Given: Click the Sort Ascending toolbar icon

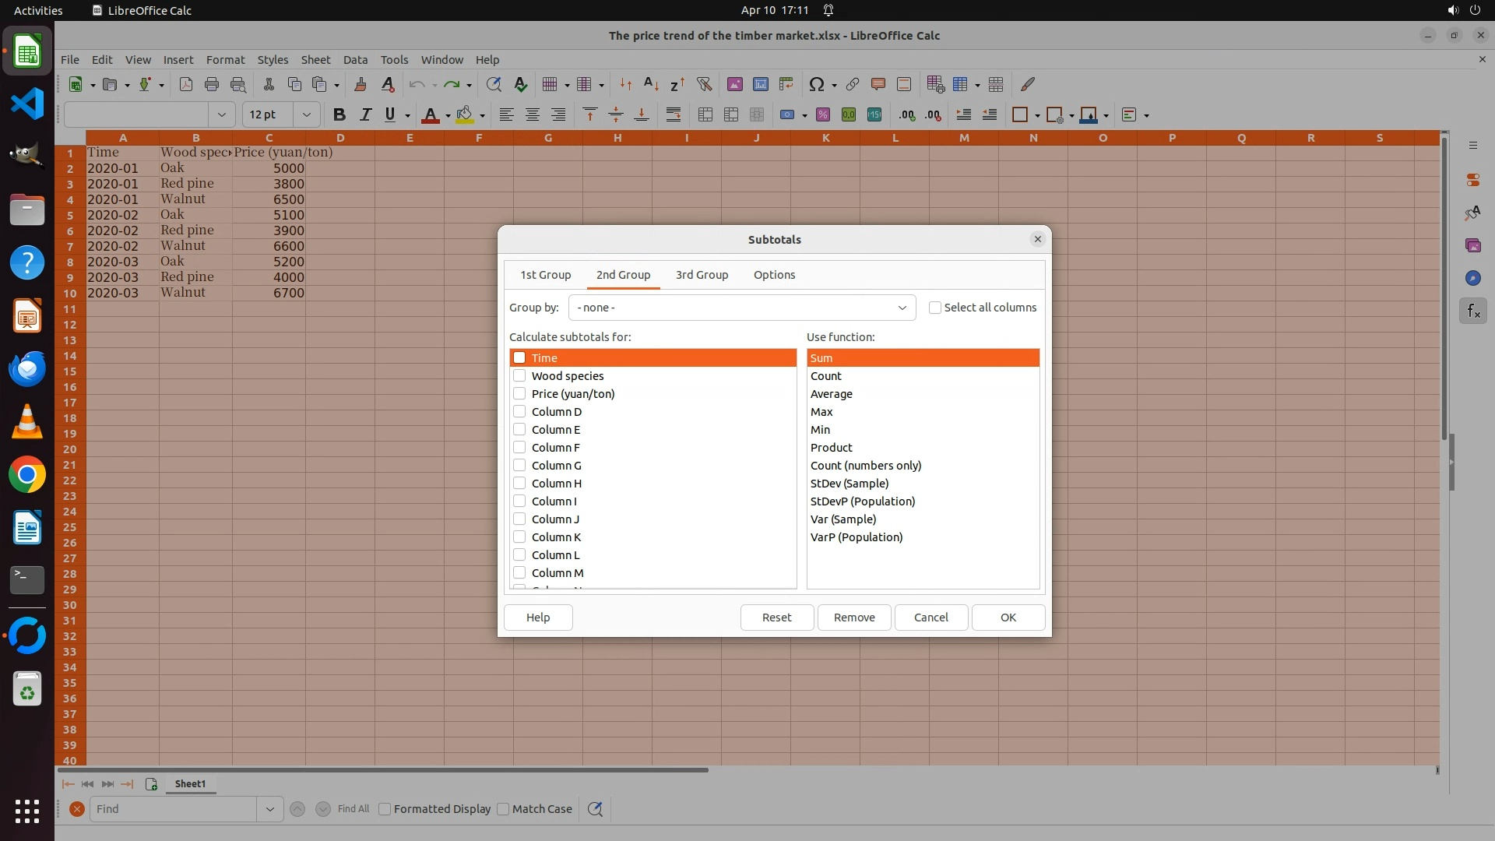Looking at the screenshot, I should 651,84.
